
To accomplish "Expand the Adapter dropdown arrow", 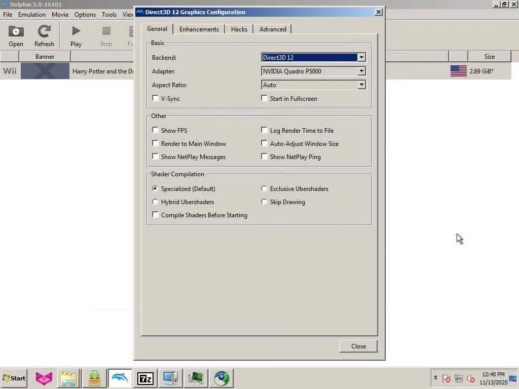I will 361,71.
